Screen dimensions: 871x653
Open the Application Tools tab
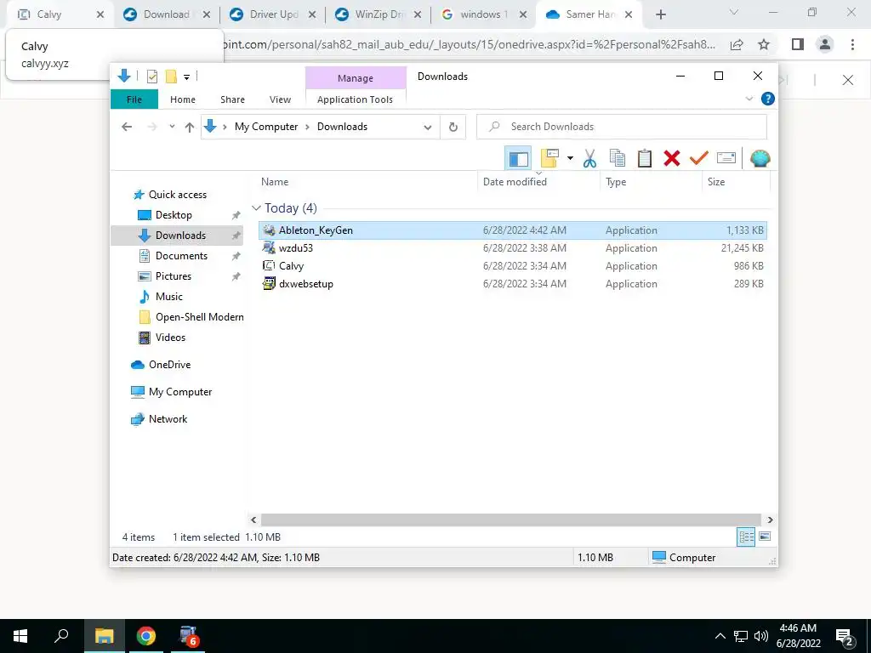tap(355, 99)
